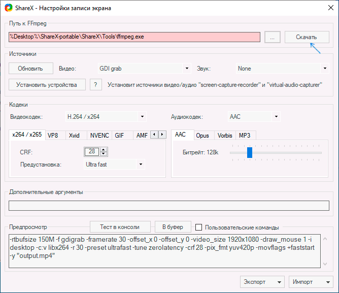Open the Предустановка preset dropdown
Screen dimensions: 339x293
[115, 165]
